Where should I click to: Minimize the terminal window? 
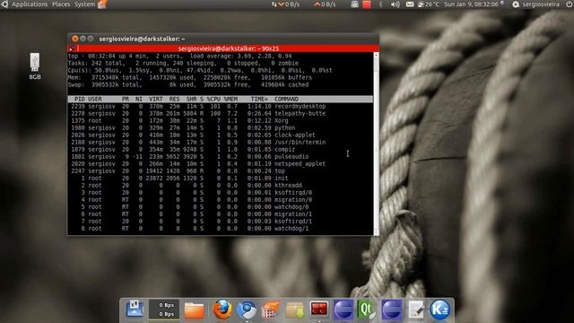[83, 39]
